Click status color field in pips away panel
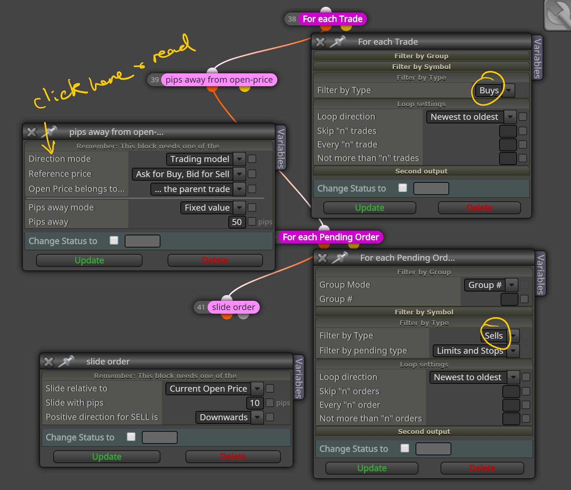571x490 pixels. (143, 241)
